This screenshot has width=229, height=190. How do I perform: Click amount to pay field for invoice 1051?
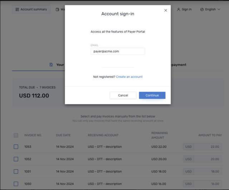click(x=208, y=171)
